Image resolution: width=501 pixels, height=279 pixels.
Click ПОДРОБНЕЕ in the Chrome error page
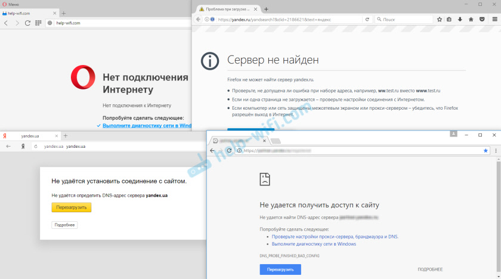click(430, 269)
